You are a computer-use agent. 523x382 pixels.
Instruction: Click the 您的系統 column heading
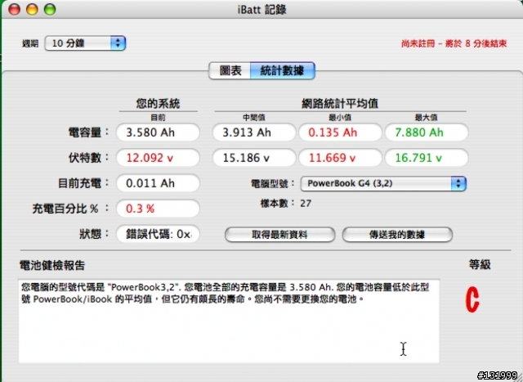[x=158, y=104]
